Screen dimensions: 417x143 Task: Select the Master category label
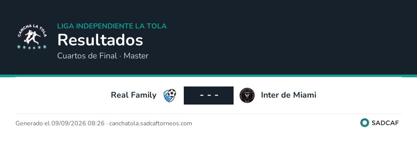pyautogui.click(x=136, y=56)
